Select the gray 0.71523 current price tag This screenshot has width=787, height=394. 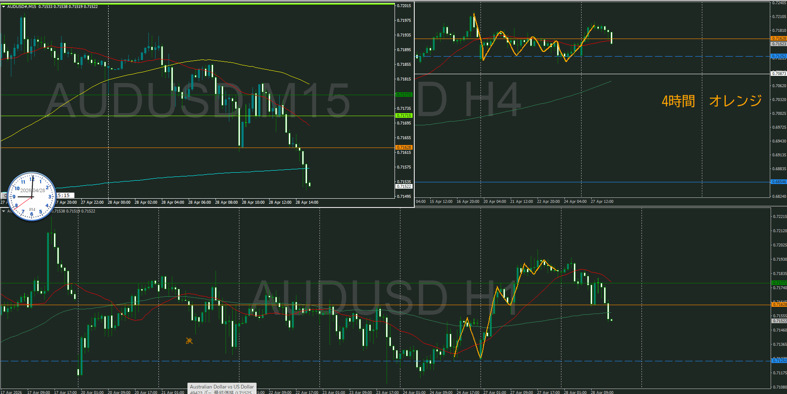coord(779,44)
